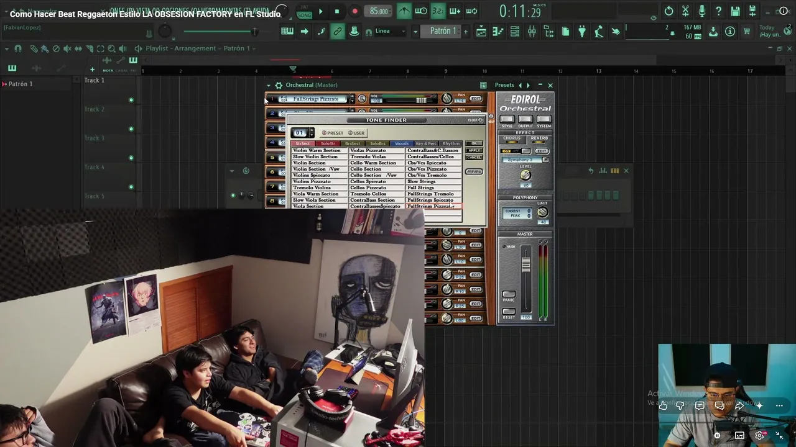796x447 pixels.
Task: Choose the PRESET radio option
Action: pyautogui.click(x=333, y=133)
